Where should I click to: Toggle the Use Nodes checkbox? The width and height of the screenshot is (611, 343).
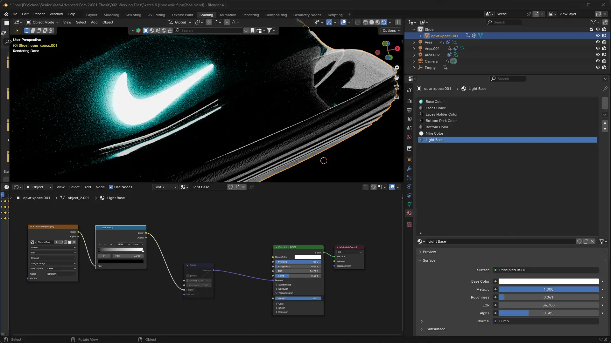coord(111,187)
